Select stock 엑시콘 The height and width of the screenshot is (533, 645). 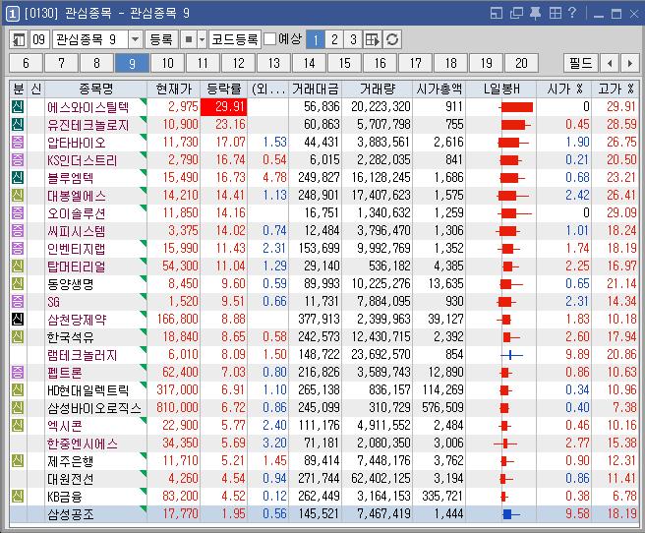coord(65,425)
